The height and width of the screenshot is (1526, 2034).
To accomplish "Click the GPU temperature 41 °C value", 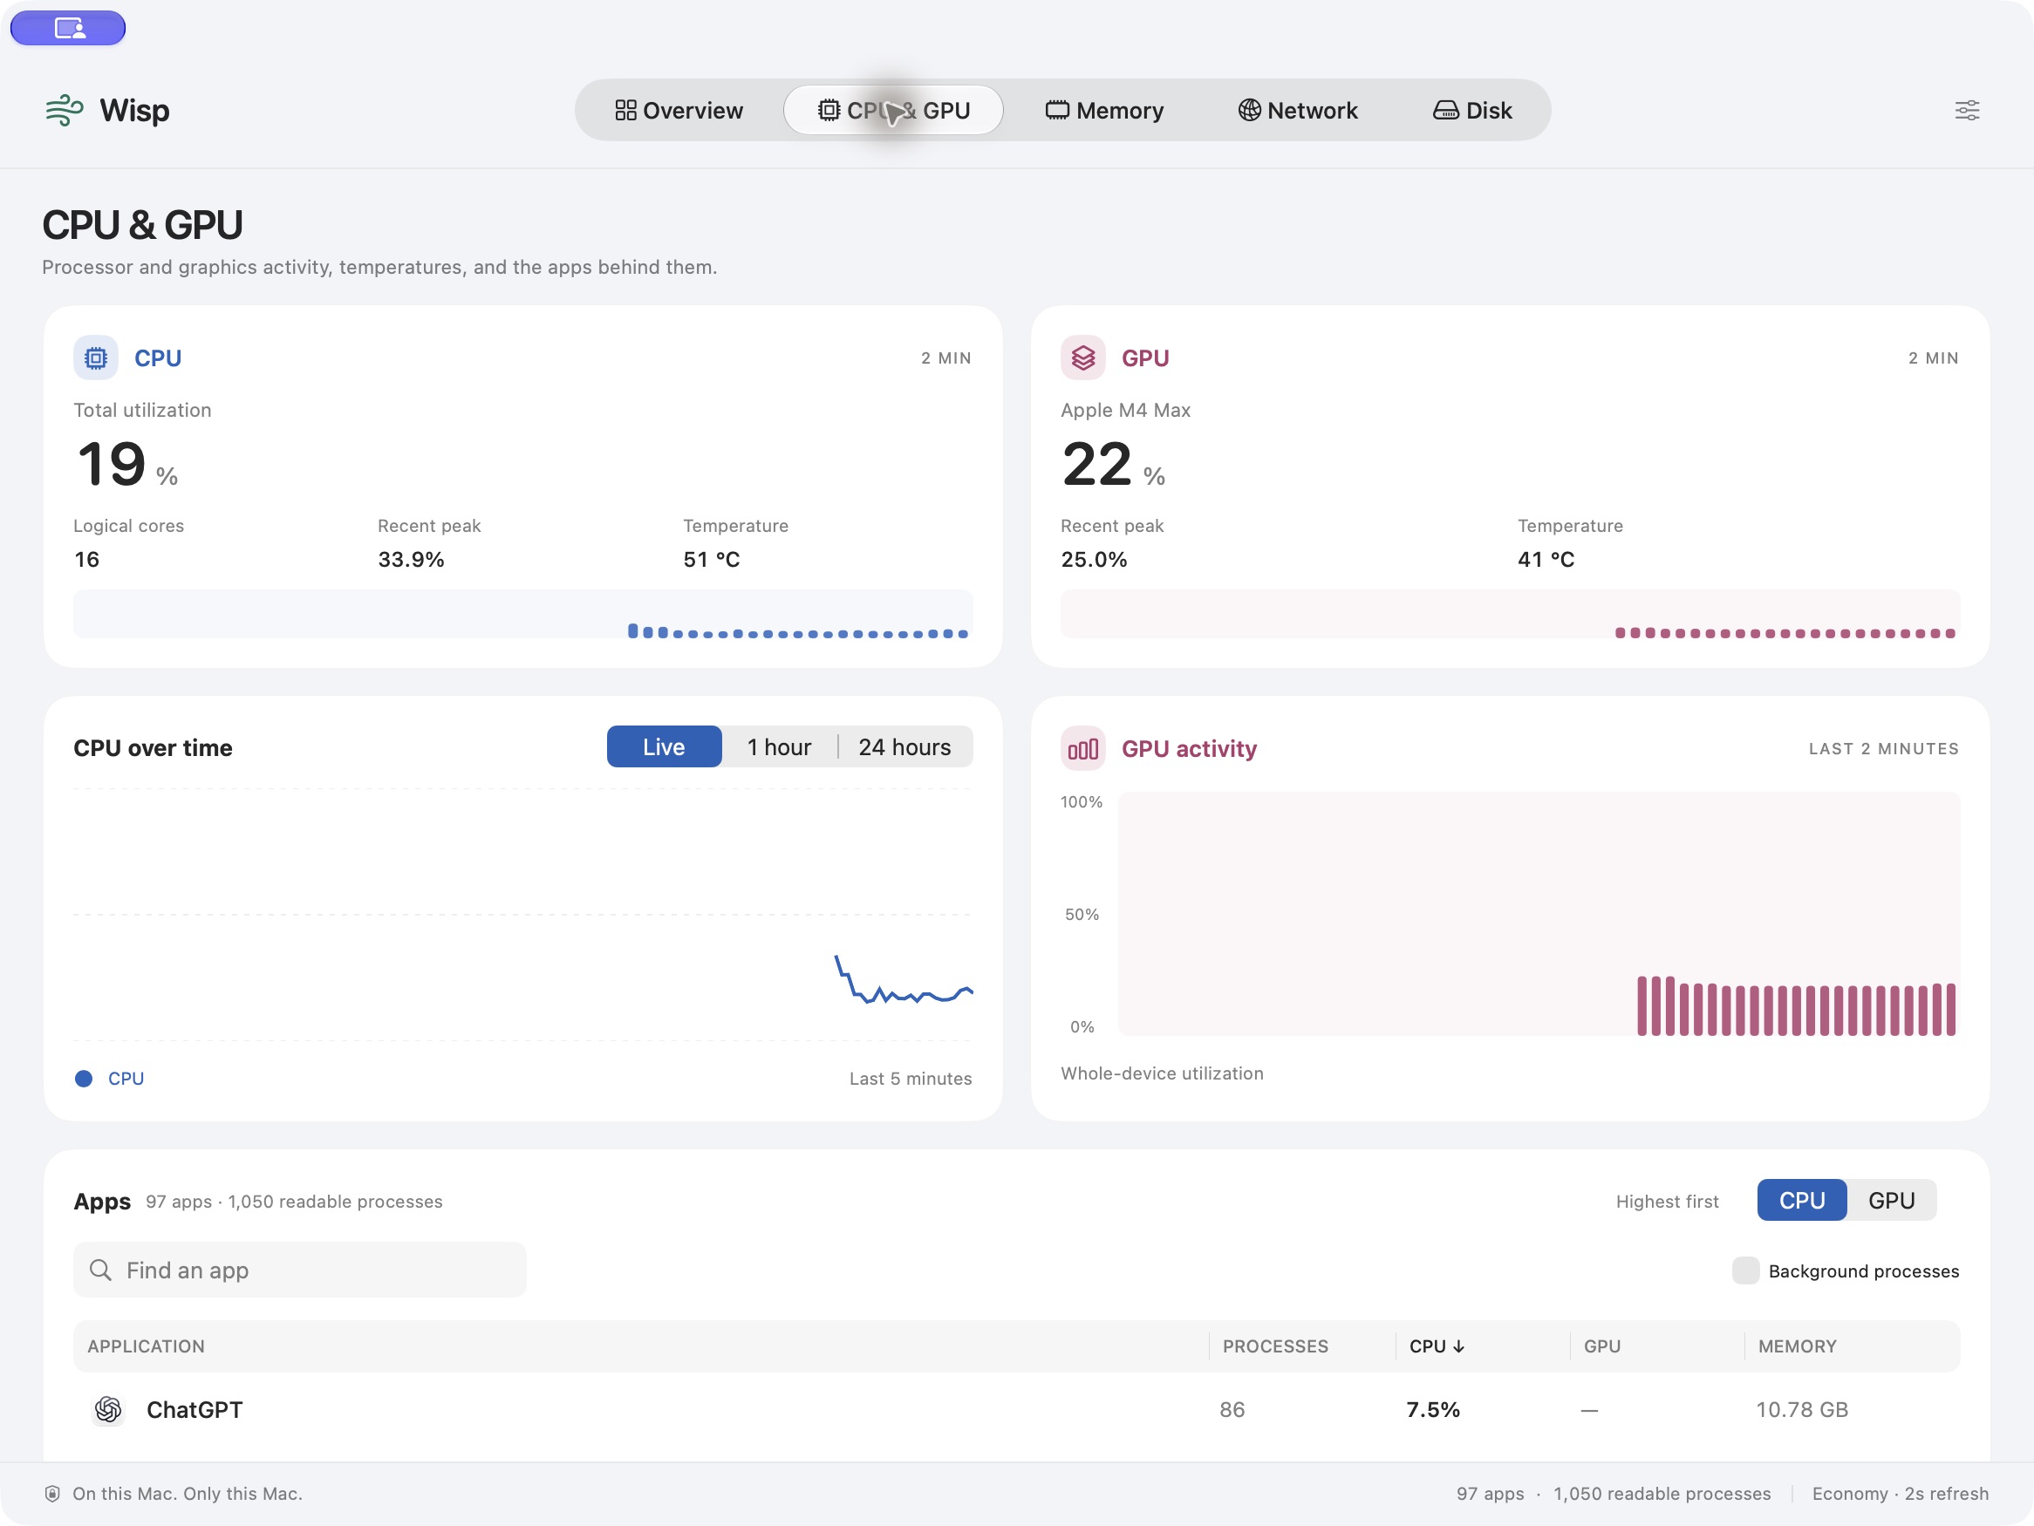I will click(x=1545, y=559).
